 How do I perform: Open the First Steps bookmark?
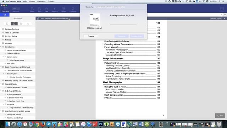pyautogui.click(x=11, y=64)
